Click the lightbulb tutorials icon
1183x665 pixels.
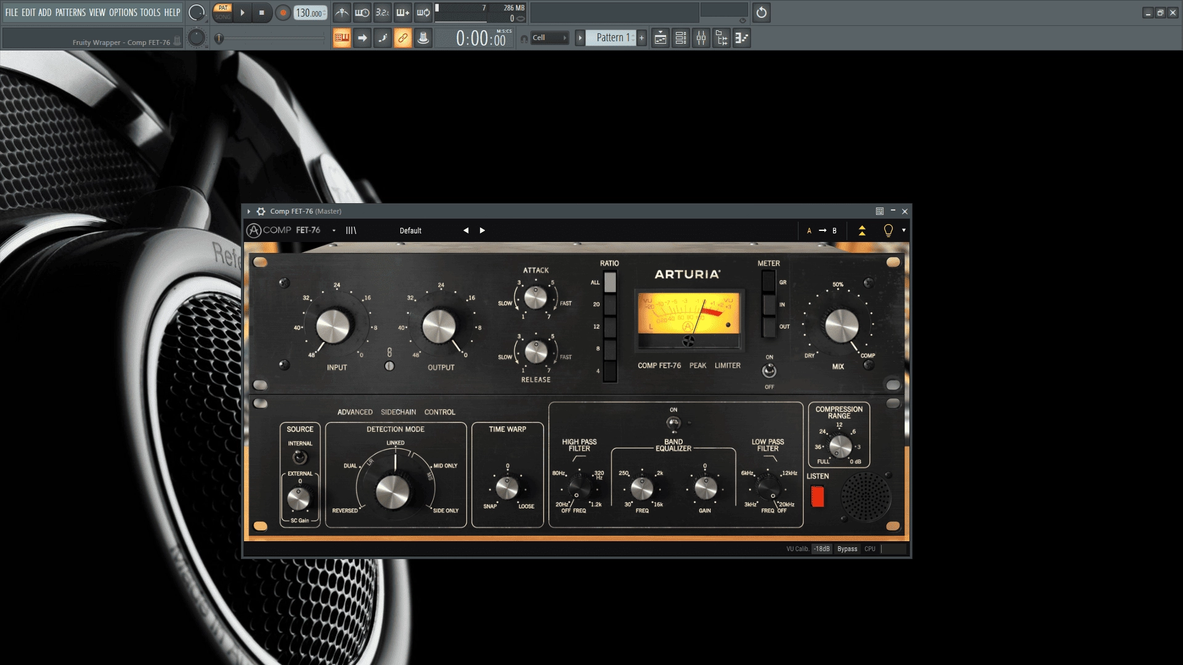click(x=888, y=230)
